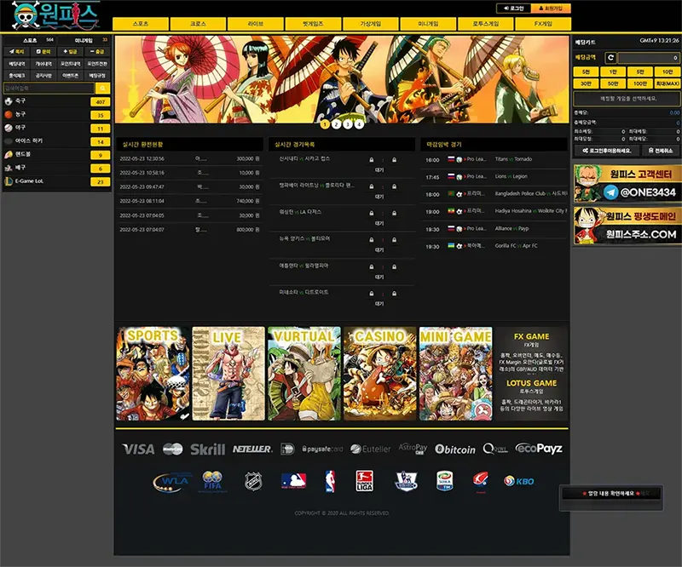Go to banner slide 3
The image size is (682, 567).
point(348,124)
